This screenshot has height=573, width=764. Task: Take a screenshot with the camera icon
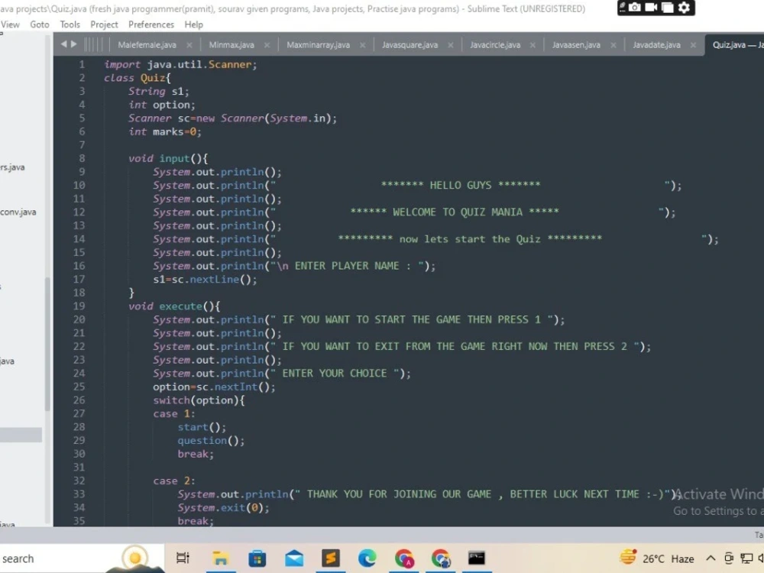tap(635, 8)
